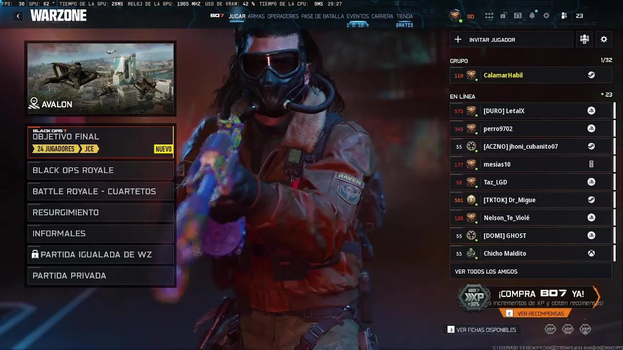Click the first 2XP token icon
Screen dimensions: 623x350
(550, 329)
